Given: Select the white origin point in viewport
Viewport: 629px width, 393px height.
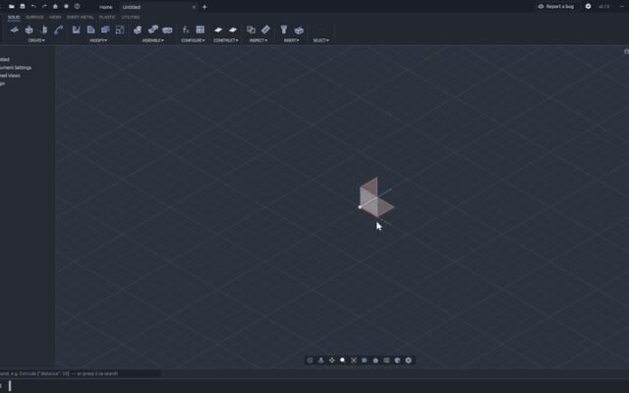Looking at the screenshot, I should [360, 207].
